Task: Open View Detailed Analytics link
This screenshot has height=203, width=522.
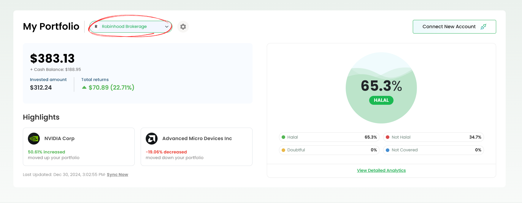Action: pos(381,170)
